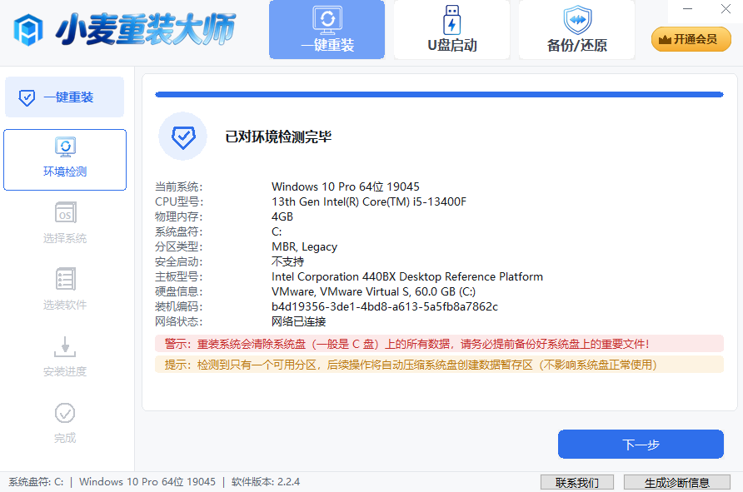Open the 一键重装 top tab
The image size is (743, 492).
327,30
